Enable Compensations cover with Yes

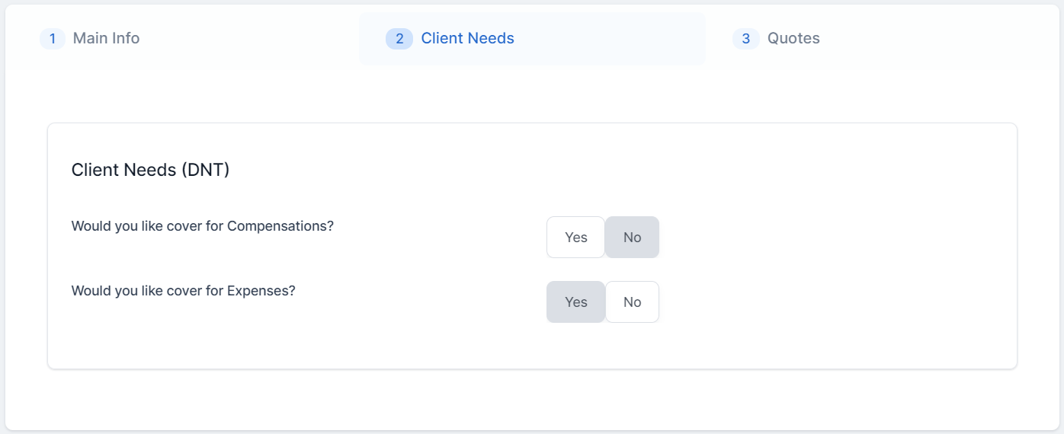(575, 238)
